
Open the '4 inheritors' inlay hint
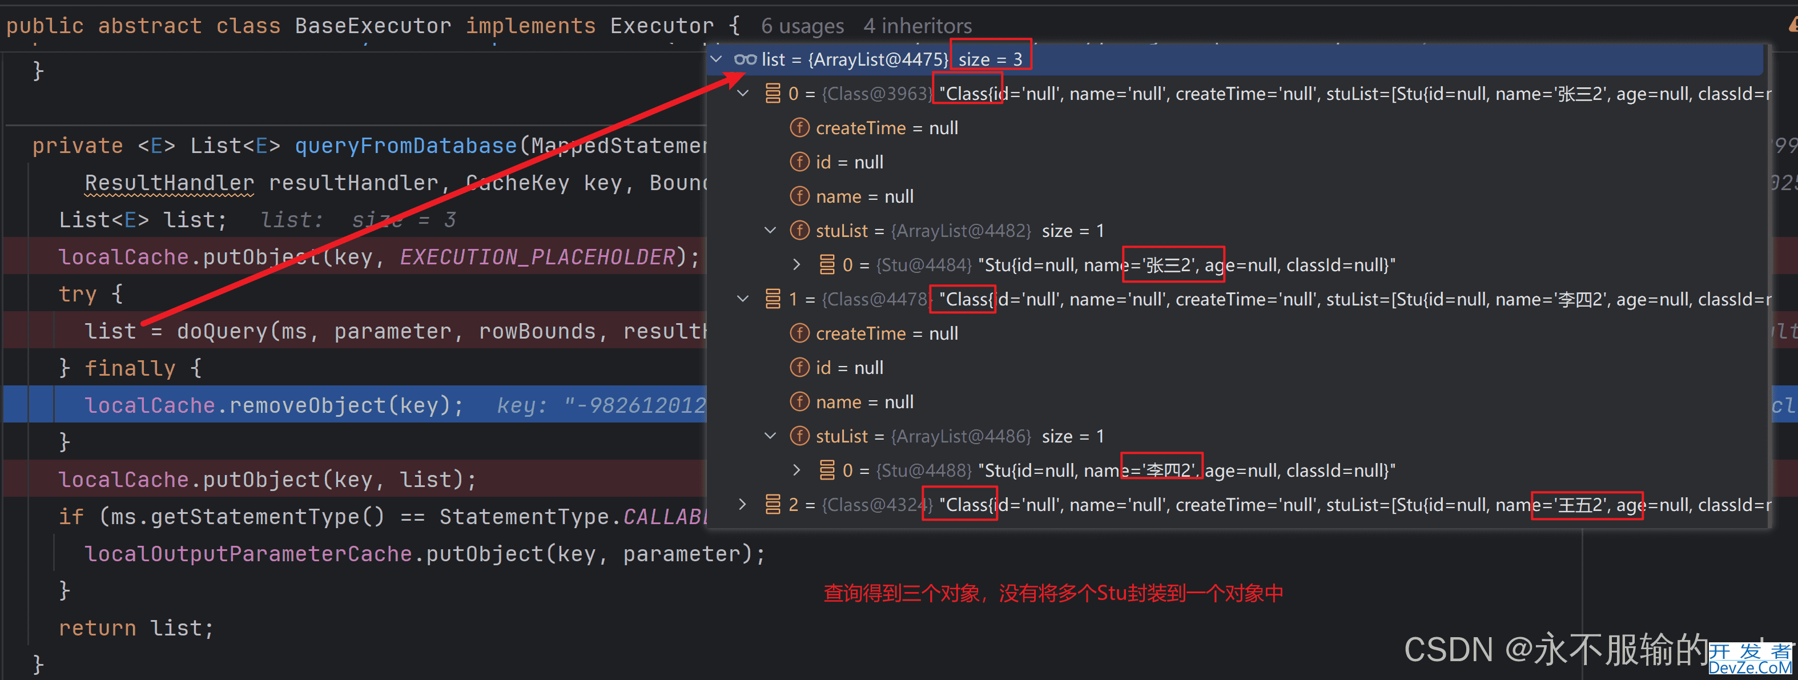917,26
